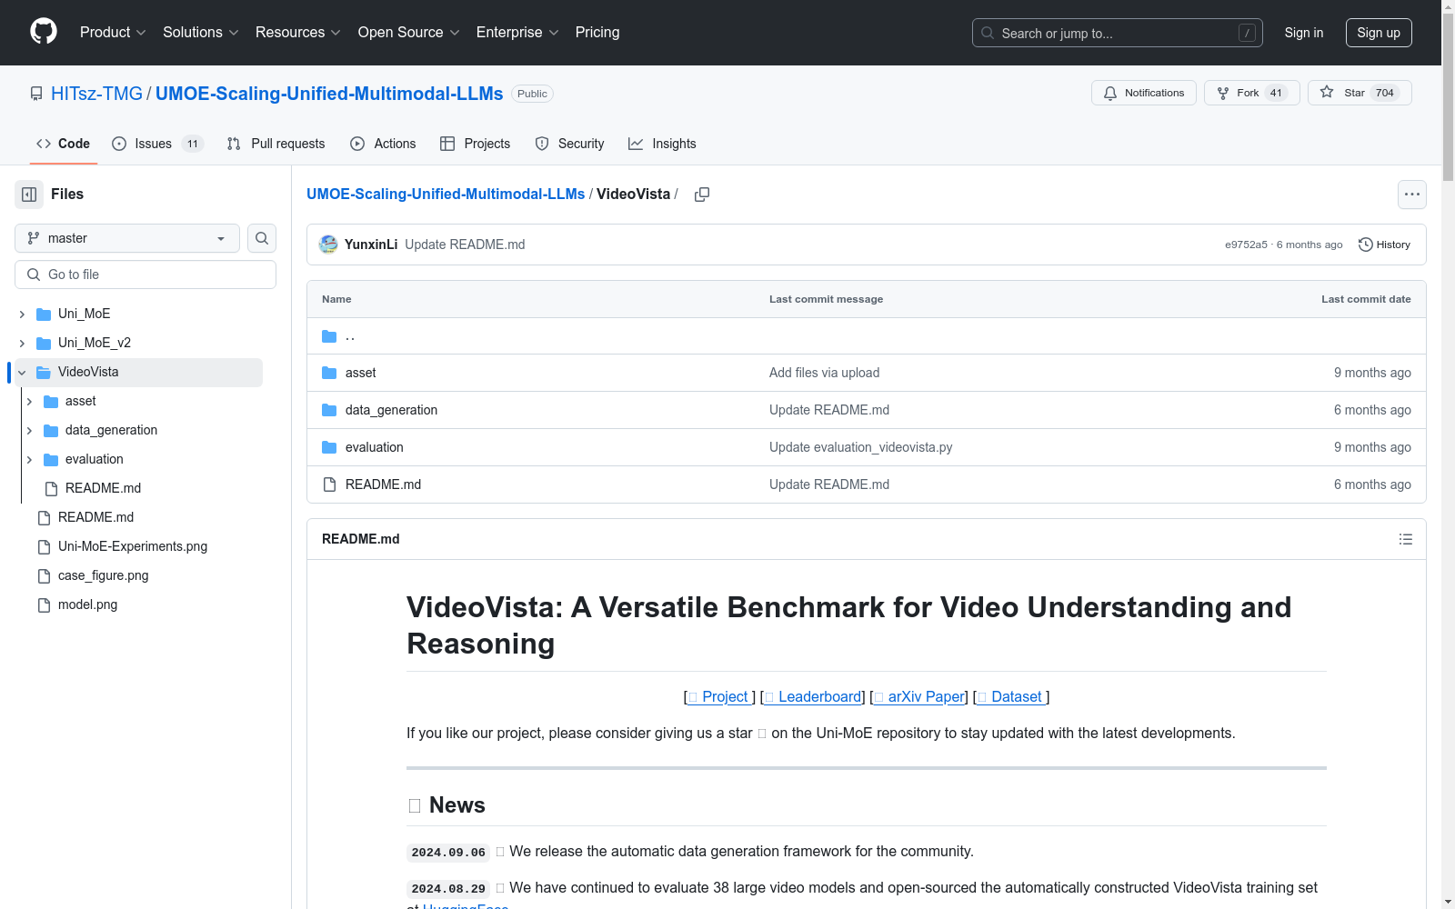This screenshot has height=909, width=1455.
Task: Open the arXiv Paper link
Action: [919, 696]
